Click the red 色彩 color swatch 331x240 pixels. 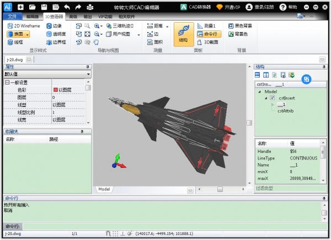pyautogui.click(x=55, y=89)
